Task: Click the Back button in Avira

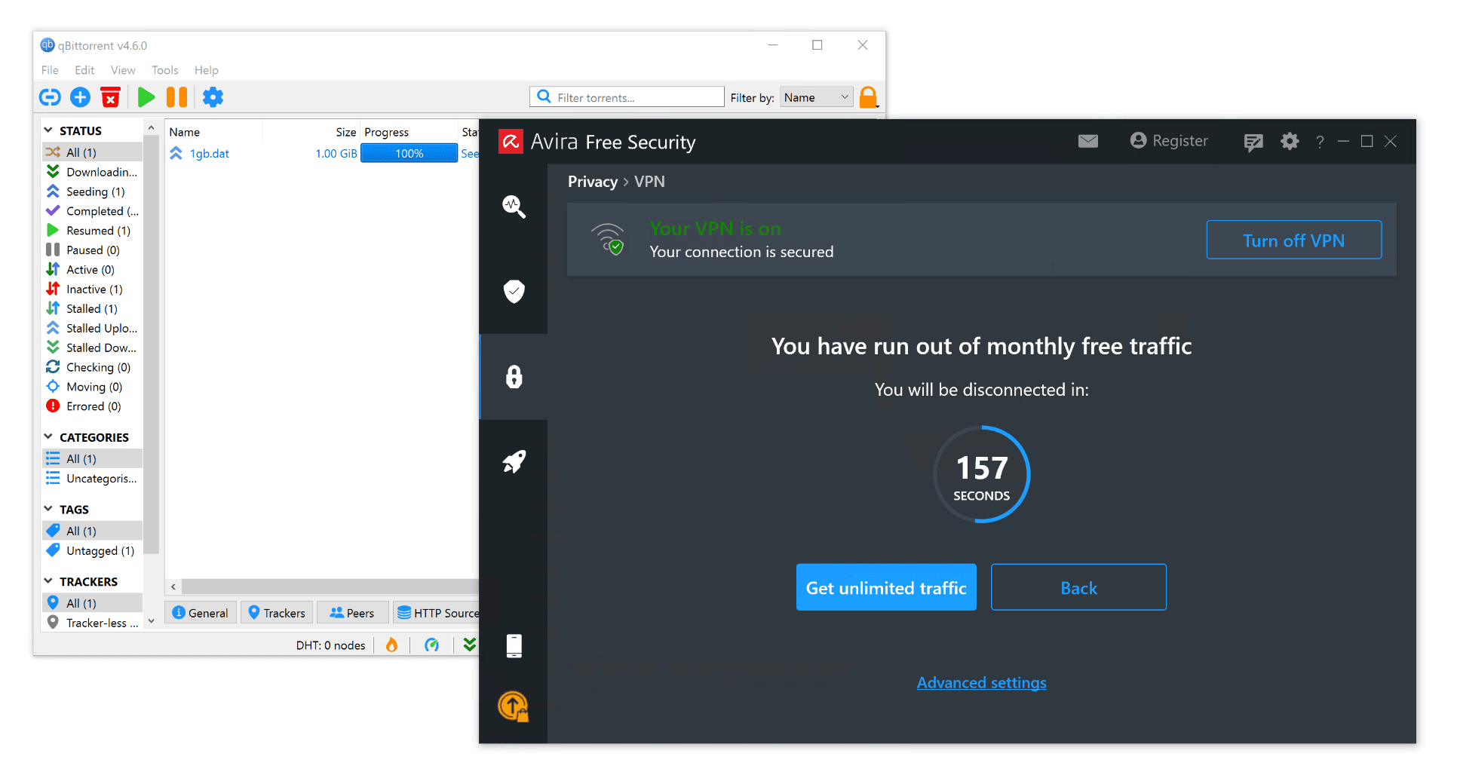Action: [1078, 587]
